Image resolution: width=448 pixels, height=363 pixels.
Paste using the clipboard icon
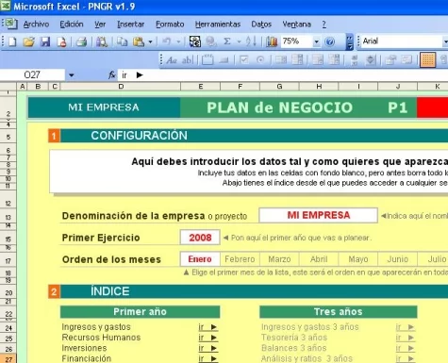tap(139, 41)
